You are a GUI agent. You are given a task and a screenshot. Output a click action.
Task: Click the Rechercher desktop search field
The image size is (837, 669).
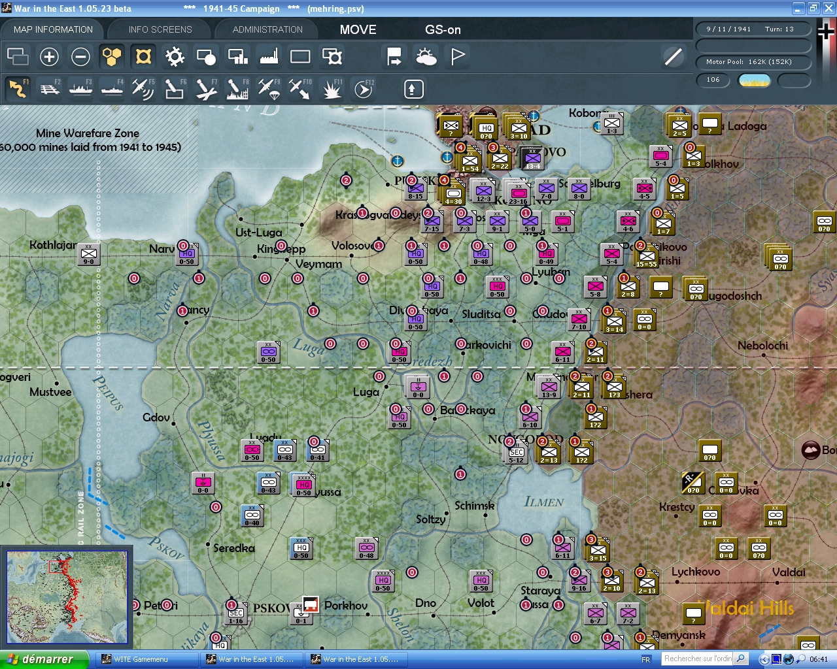point(698,659)
